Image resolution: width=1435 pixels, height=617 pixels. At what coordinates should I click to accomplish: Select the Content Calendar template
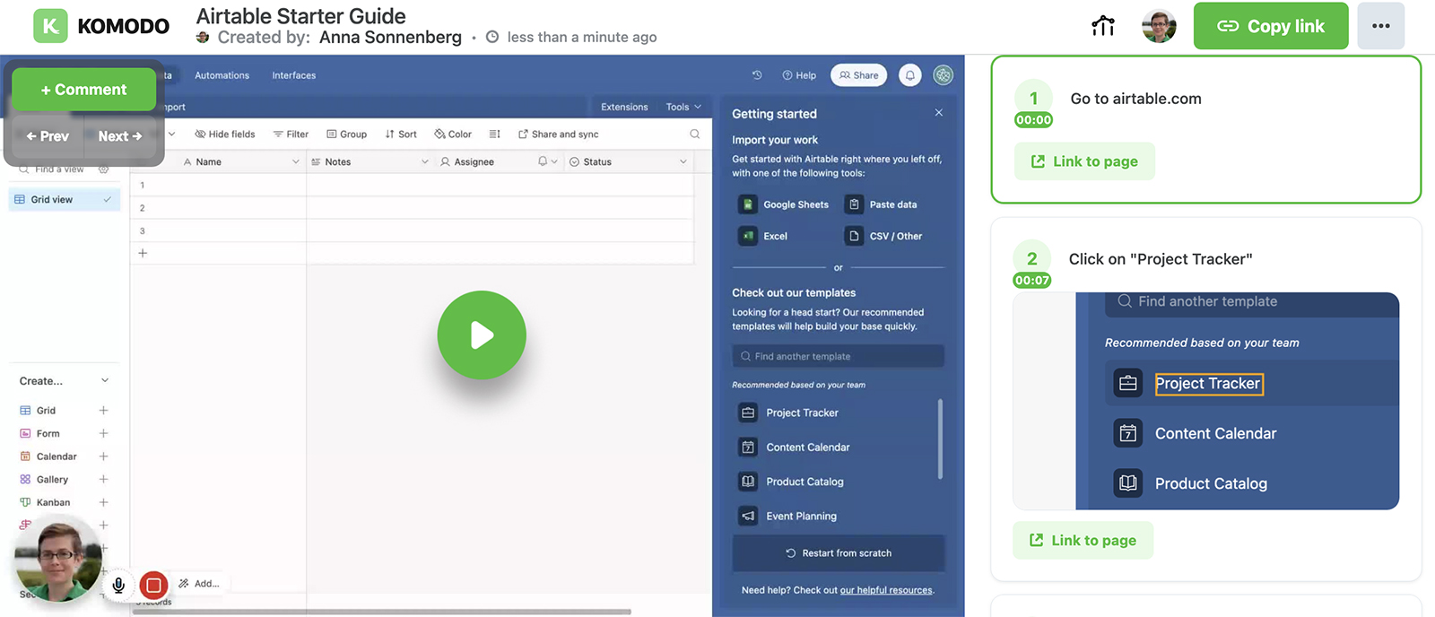click(835, 448)
